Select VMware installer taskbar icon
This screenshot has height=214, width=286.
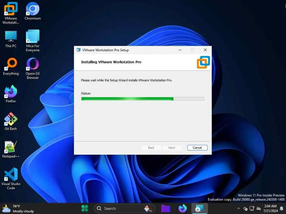coord(199,208)
